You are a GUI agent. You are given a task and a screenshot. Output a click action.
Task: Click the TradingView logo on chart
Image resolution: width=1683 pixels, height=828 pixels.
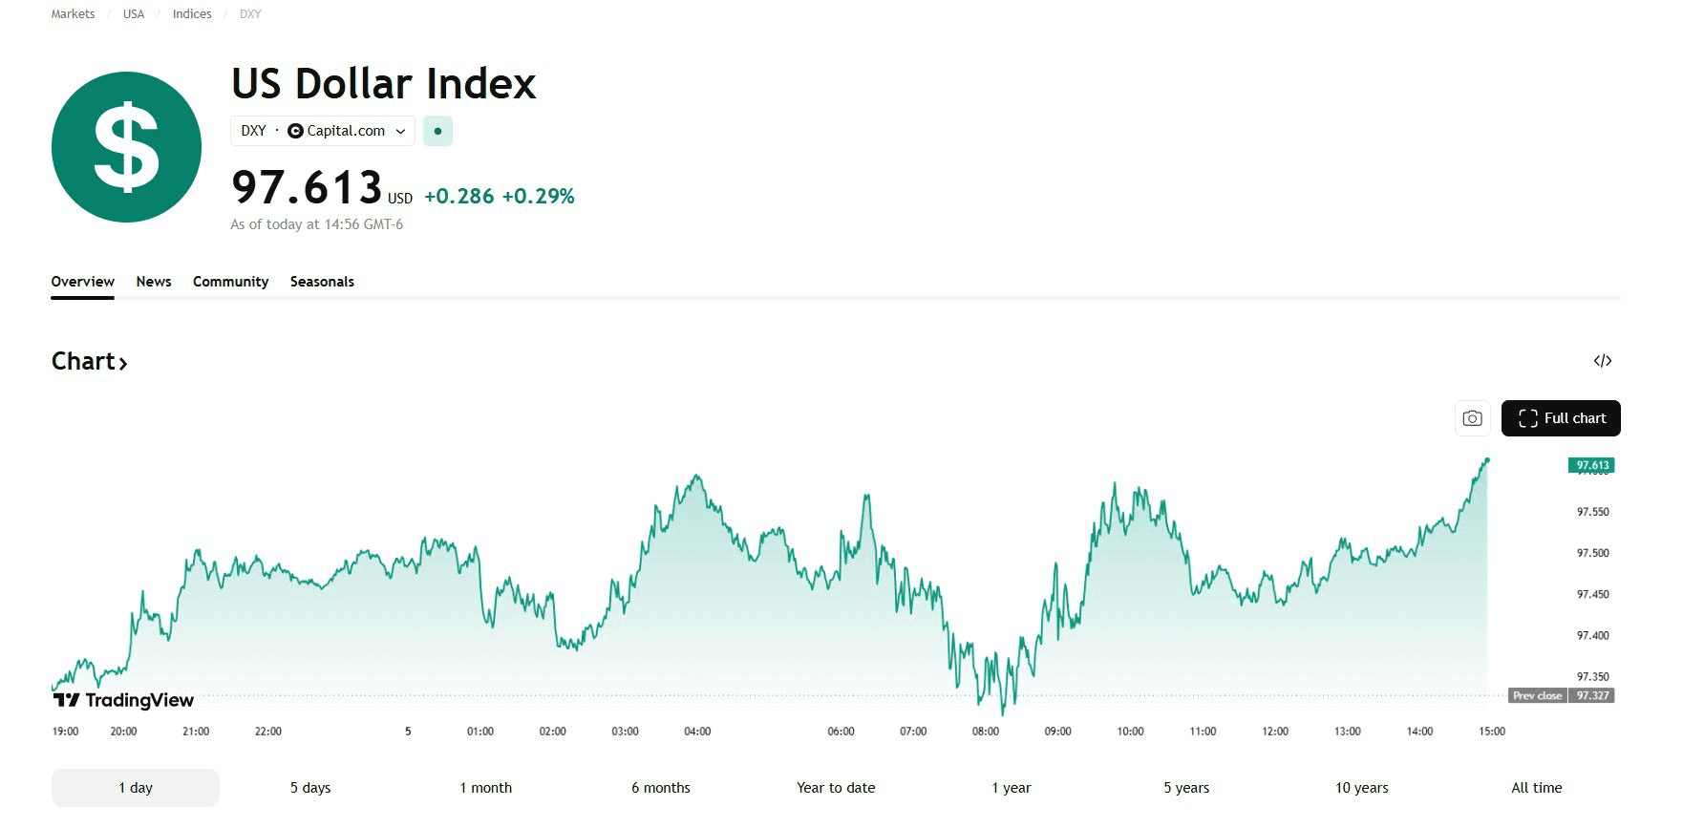tap(123, 700)
